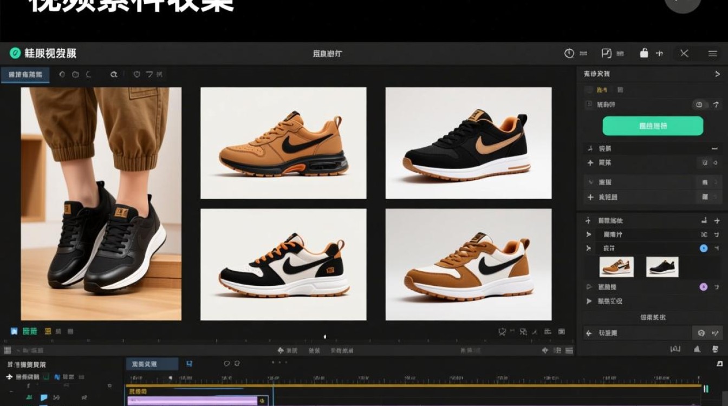Click the blue bookmark icon below the model photo
Image resolution: width=728 pixels, height=406 pixels.
coord(14,331)
